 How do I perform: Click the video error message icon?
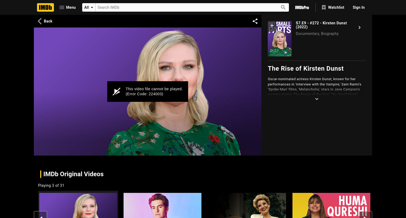117,92
